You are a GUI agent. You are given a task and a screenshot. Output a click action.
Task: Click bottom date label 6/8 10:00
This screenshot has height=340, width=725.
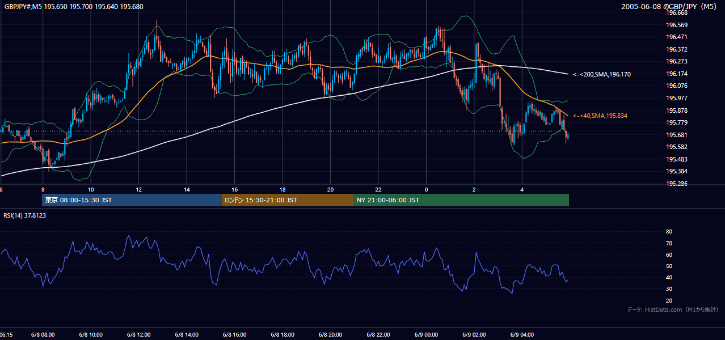(91, 335)
